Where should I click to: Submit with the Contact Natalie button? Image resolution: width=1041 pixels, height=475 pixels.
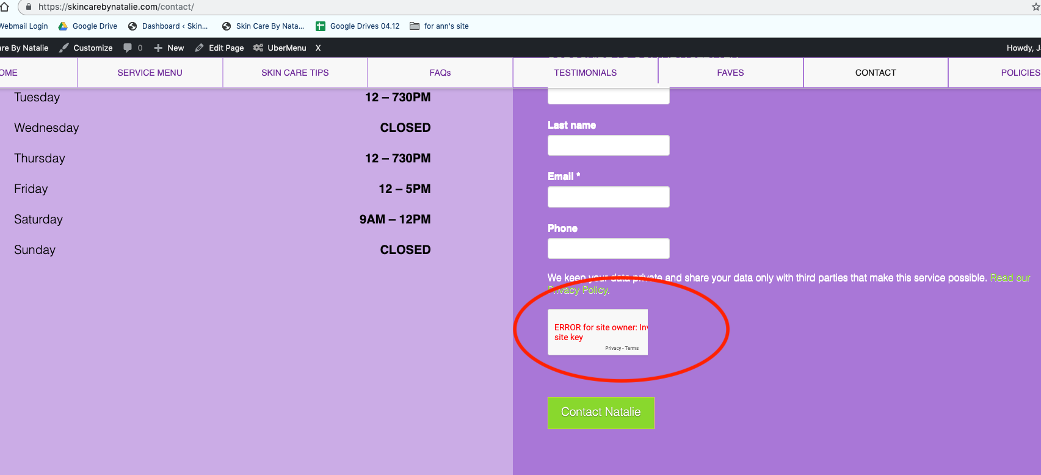tap(601, 413)
